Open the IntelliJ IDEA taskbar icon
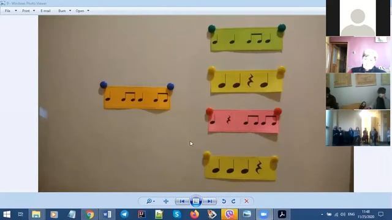 coord(142,215)
